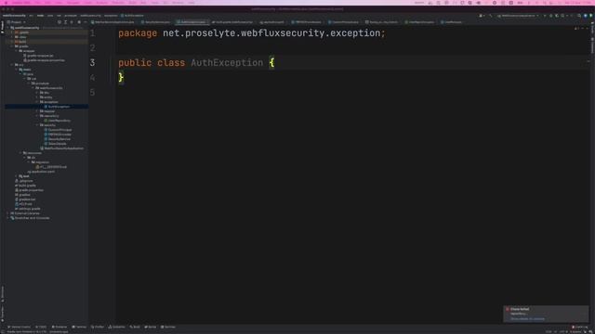595x334 pixels.
Task: Open the Terminal tool window
Action: pyautogui.click(x=79, y=327)
